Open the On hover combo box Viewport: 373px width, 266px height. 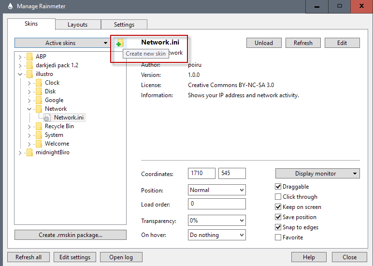217,235
